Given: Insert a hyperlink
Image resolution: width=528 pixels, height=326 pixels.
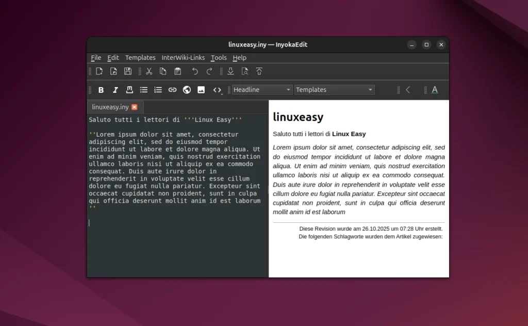Looking at the screenshot, I should click(172, 89).
